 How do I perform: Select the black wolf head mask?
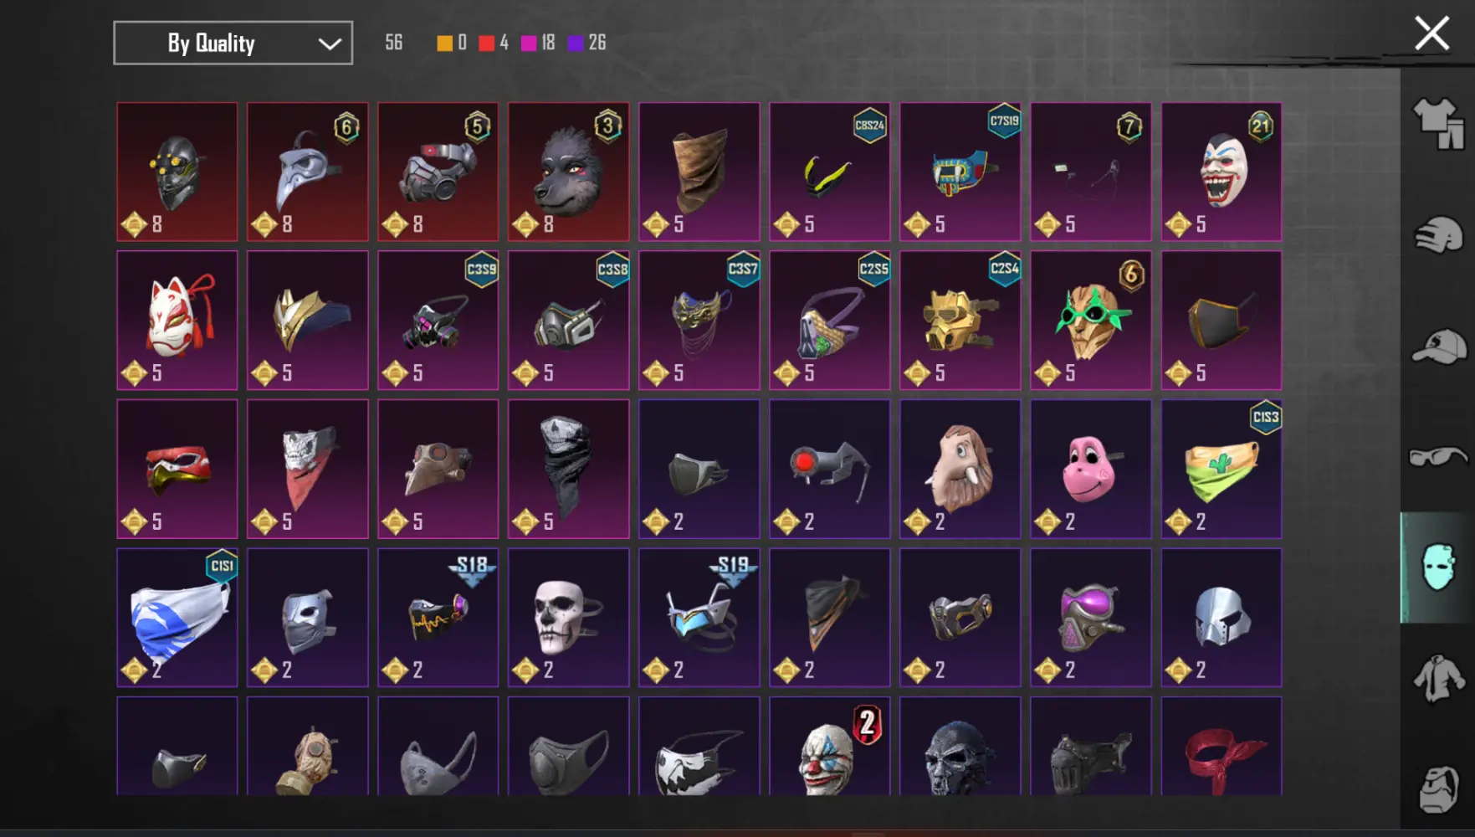click(x=569, y=172)
